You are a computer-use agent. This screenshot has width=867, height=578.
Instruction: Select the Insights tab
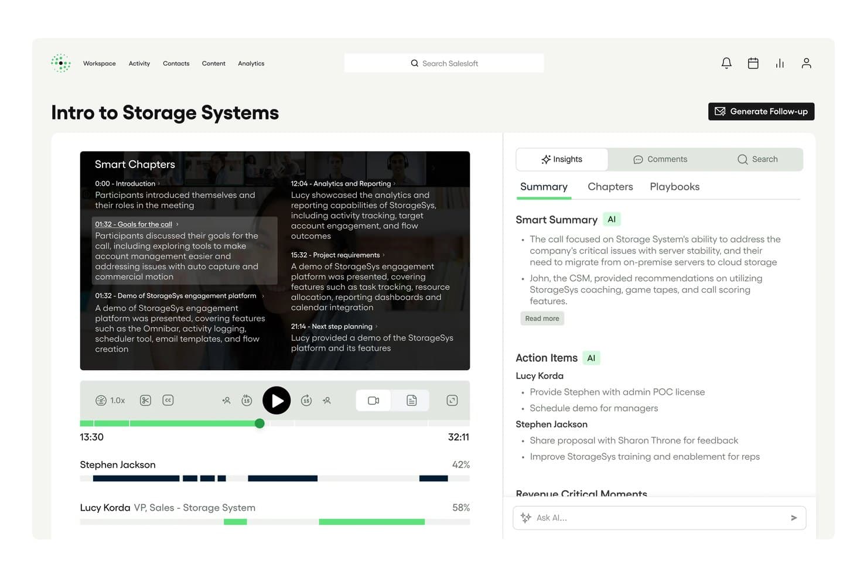click(x=562, y=159)
